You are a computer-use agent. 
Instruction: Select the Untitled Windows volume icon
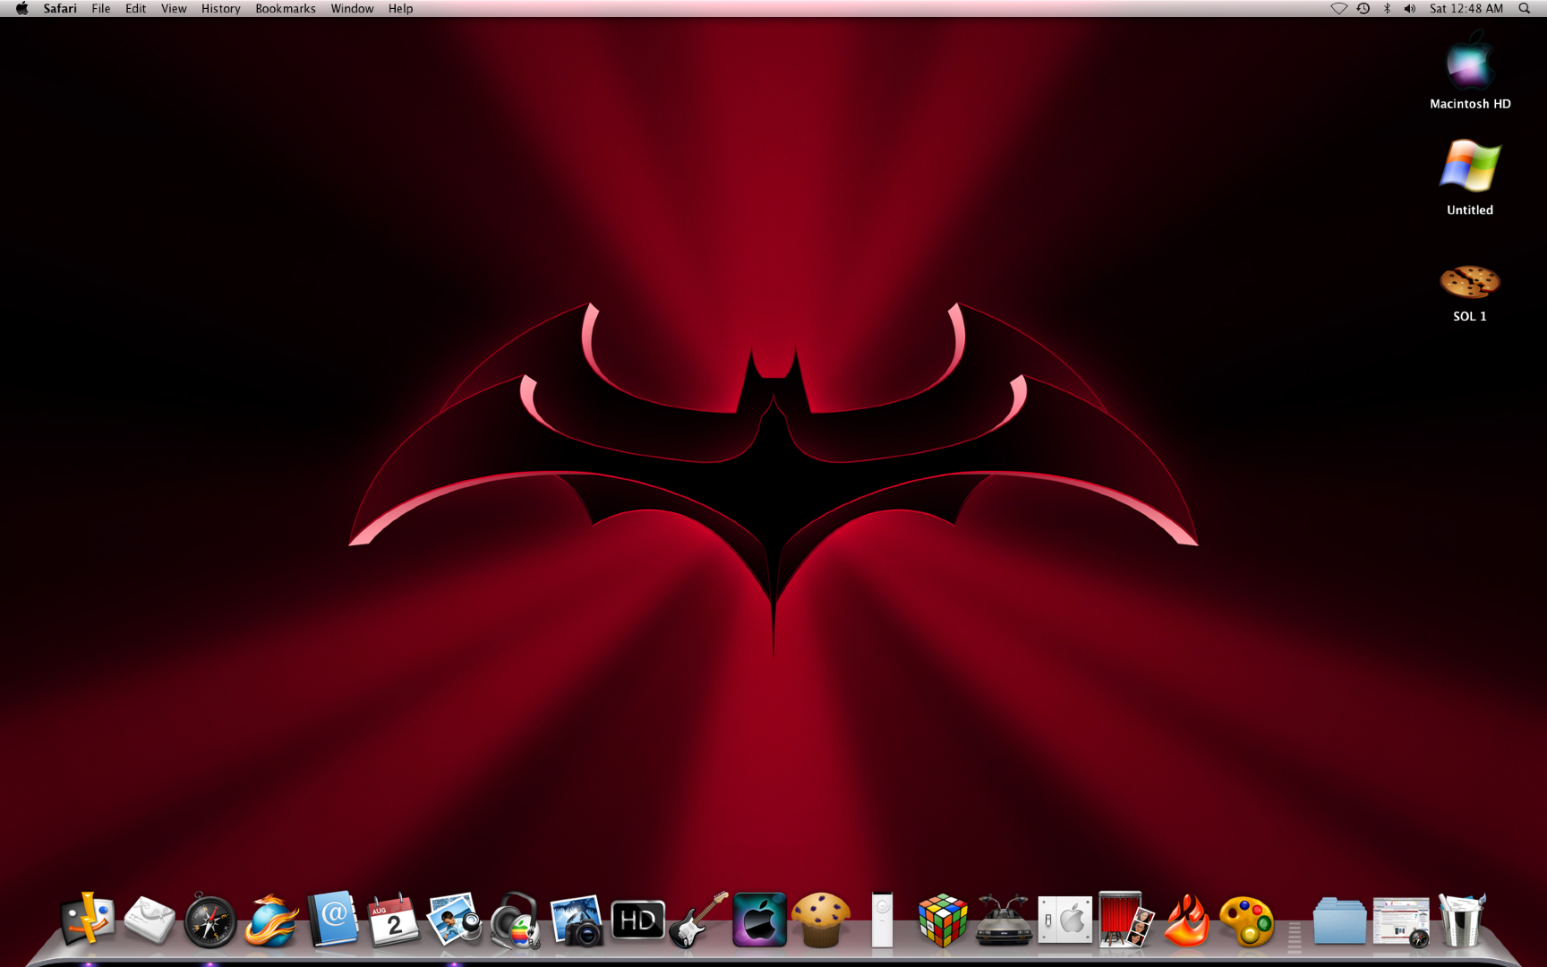1470,177
